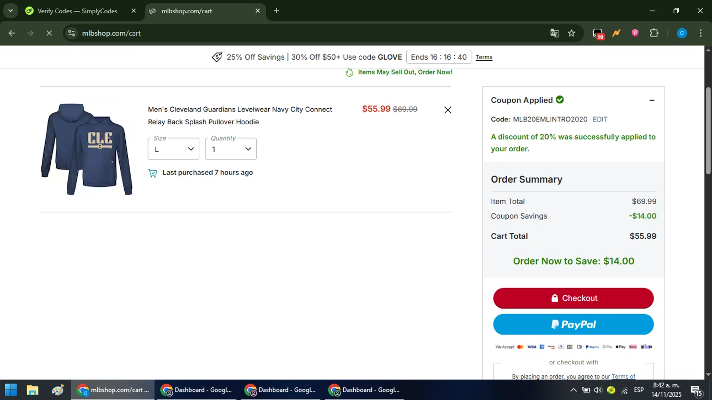
Task: Open the tab search dropdown arrow
Action: [10, 11]
